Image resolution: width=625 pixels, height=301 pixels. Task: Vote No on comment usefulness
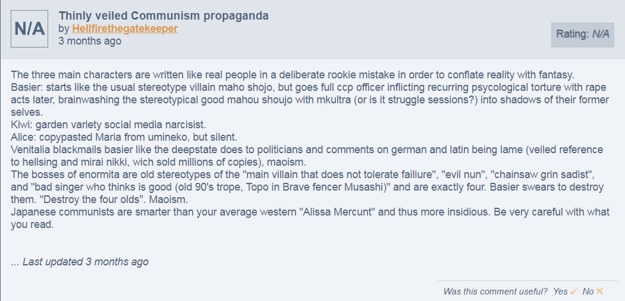588,292
